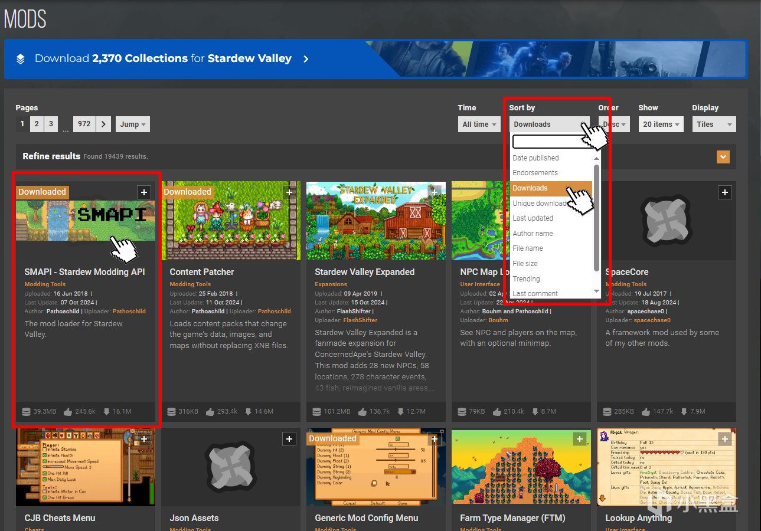Open the SpaceCore mod title
The image size is (761, 531).
point(627,272)
